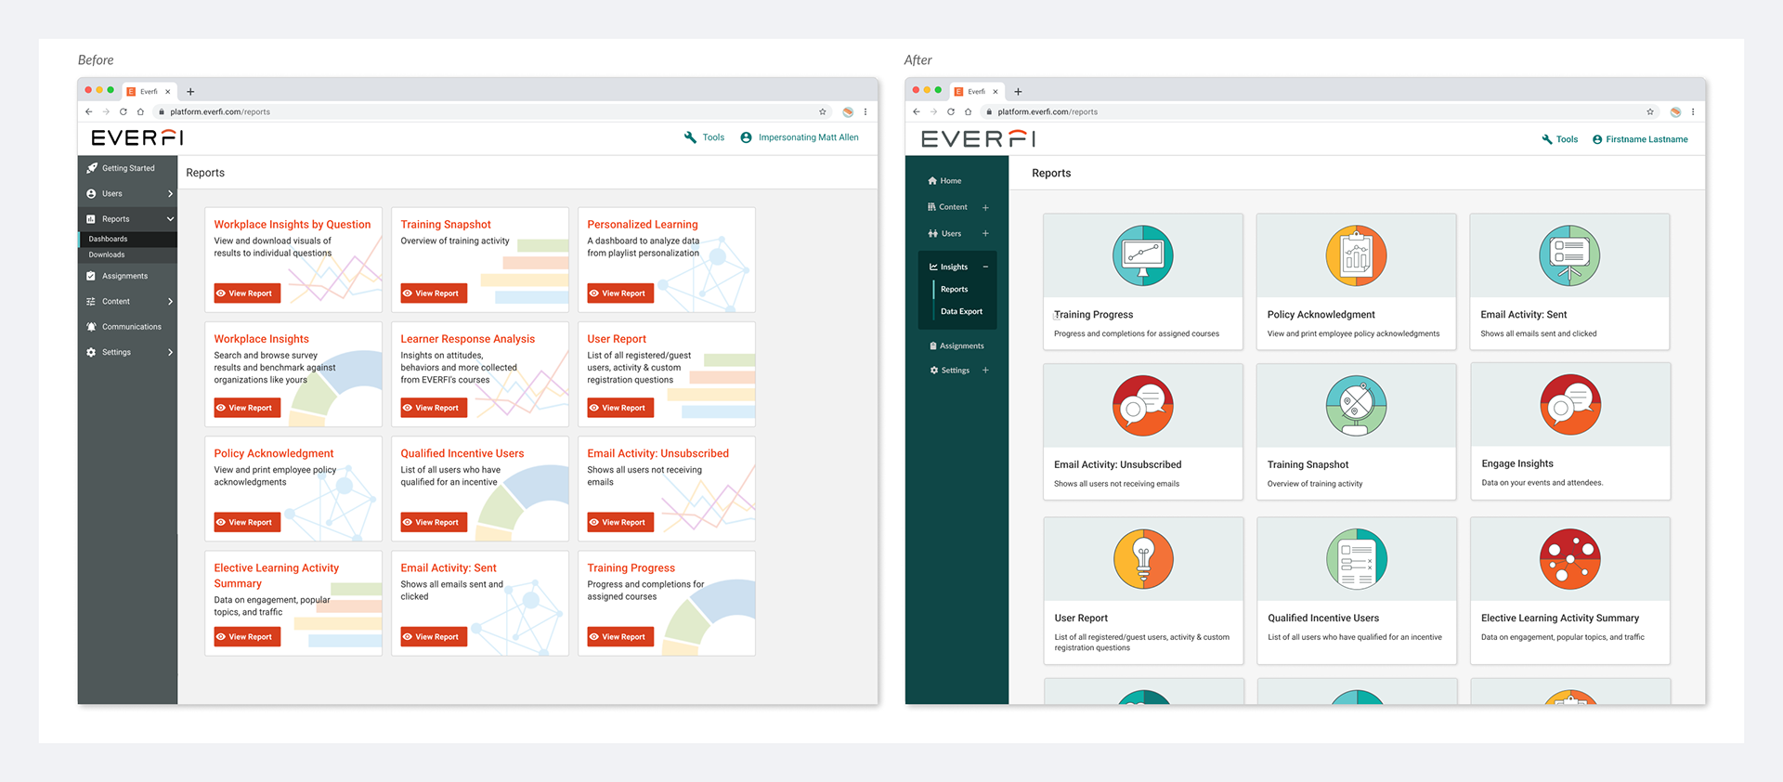Open Email Activity: Sent presentation icon
The image size is (1783, 782).
pyautogui.click(x=1569, y=255)
